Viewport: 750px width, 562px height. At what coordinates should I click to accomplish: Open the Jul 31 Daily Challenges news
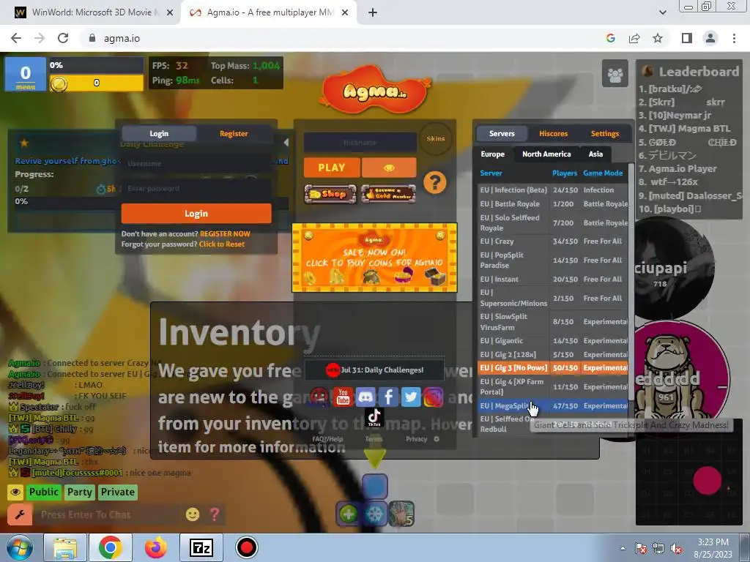(374, 370)
